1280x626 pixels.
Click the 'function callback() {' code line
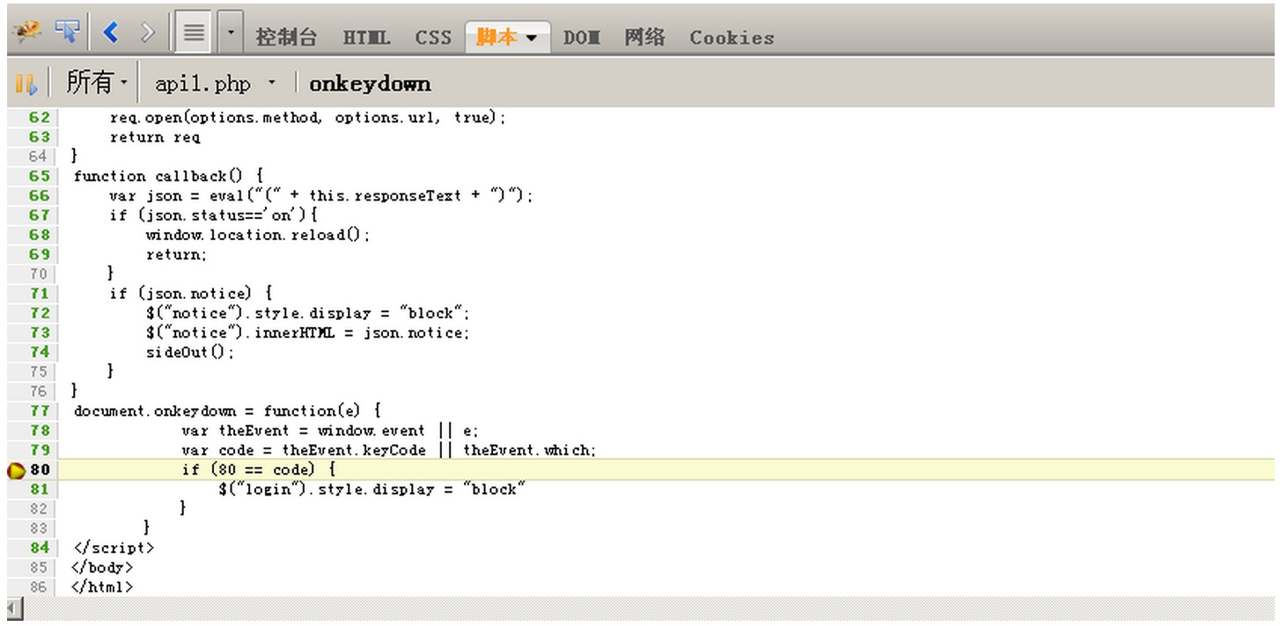click(x=168, y=176)
